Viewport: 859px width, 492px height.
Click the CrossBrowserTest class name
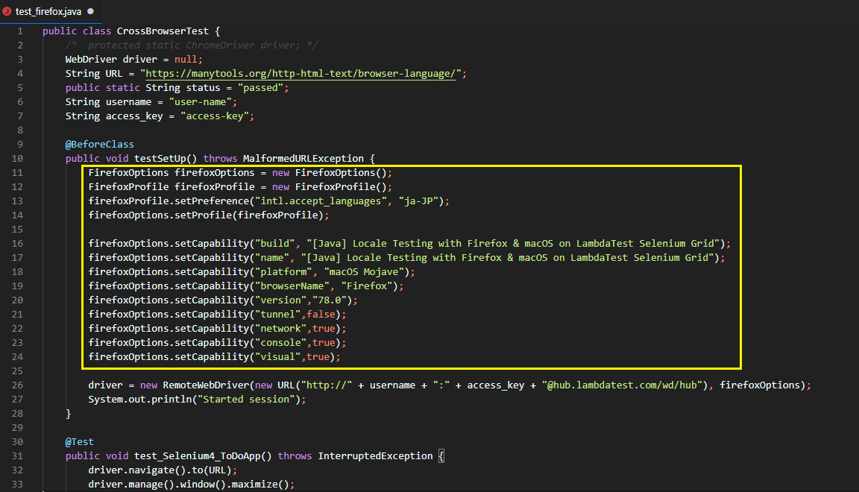pyautogui.click(x=162, y=31)
